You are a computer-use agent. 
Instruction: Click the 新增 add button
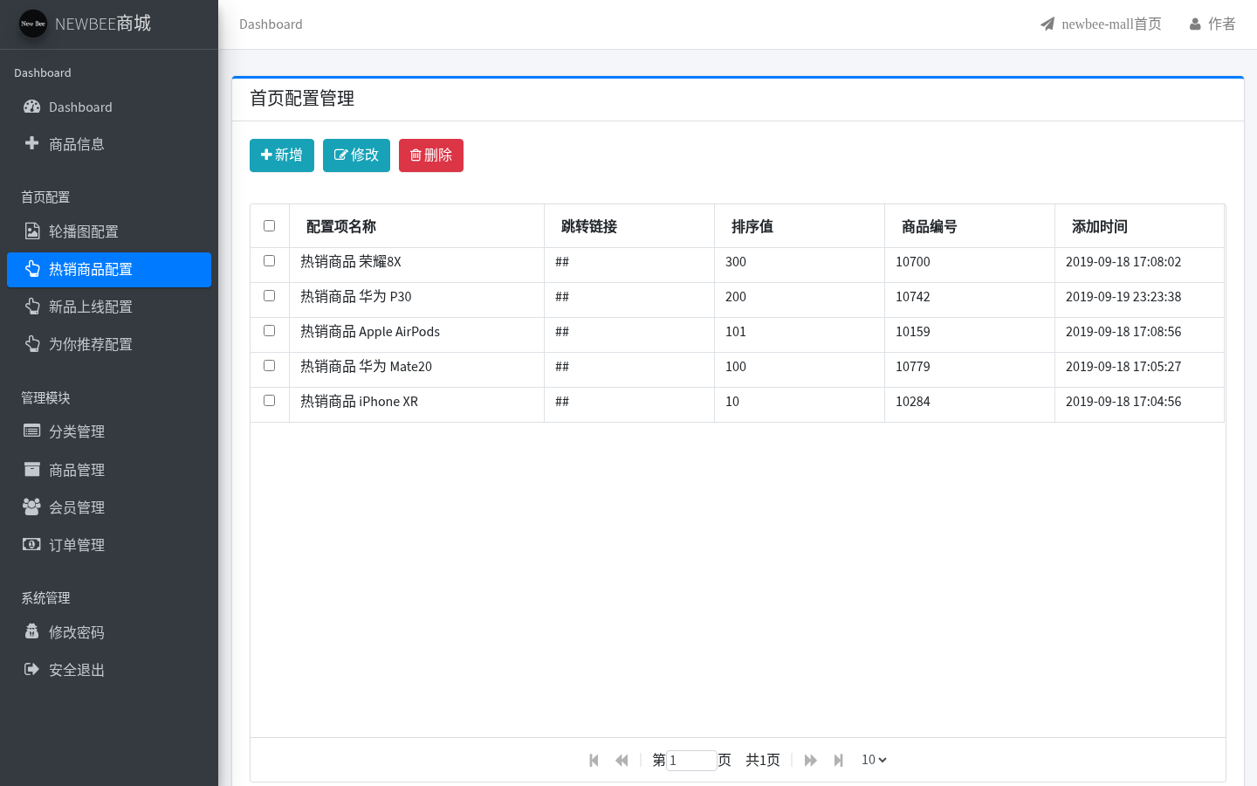coord(282,155)
